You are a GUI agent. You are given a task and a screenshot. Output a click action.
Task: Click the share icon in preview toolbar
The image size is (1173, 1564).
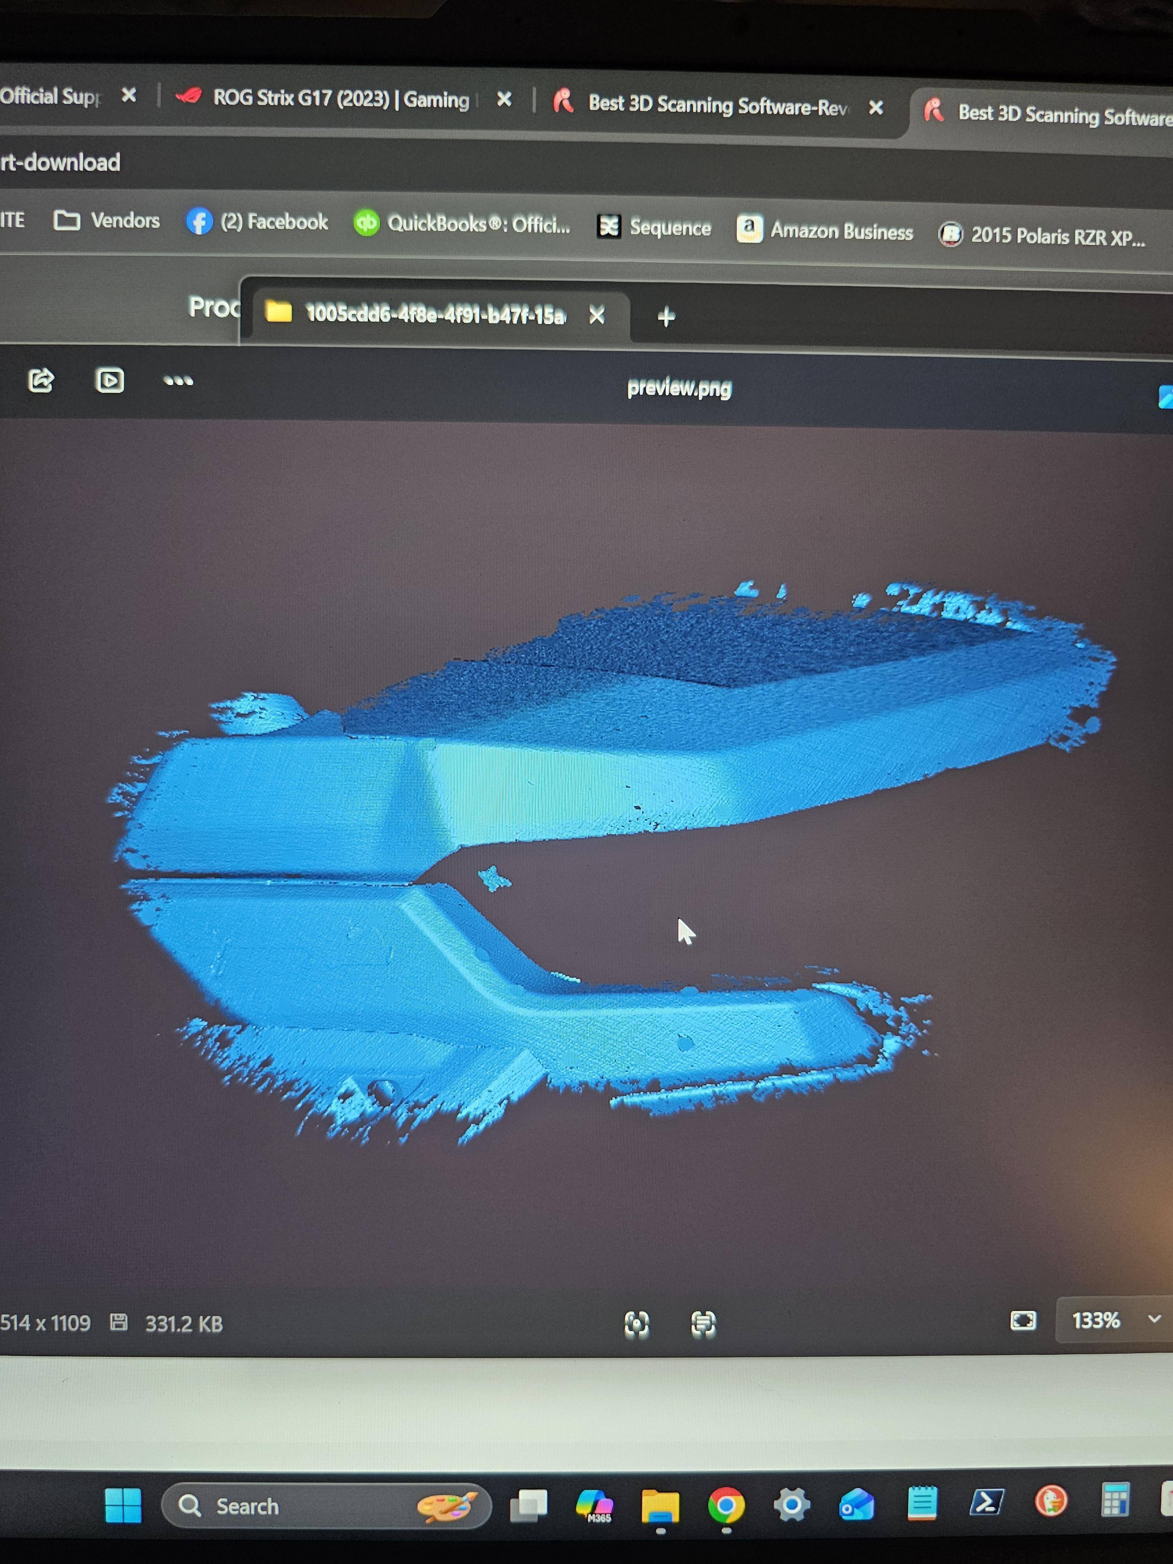click(x=41, y=380)
